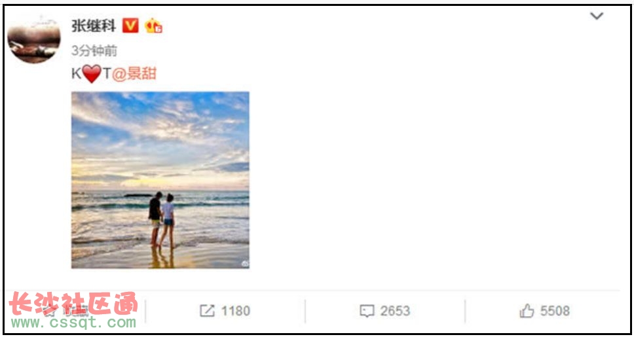The image size is (634, 339).
Task: Like the post with thumbs-up icon
Action: tap(527, 311)
